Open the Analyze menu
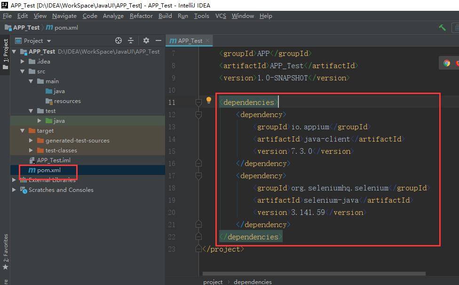This screenshot has width=459, height=285. pos(113,16)
